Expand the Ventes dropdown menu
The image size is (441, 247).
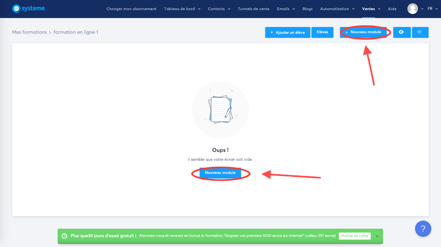[371, 9]
